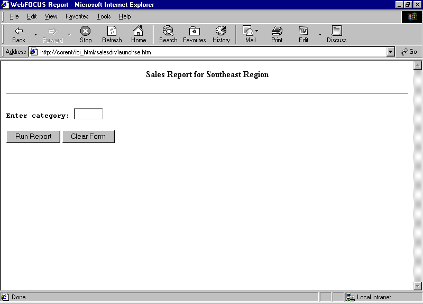This screenshot has height=304, width=423.
Task: Click the IE icon in the status bar
Action: [5, 297]
